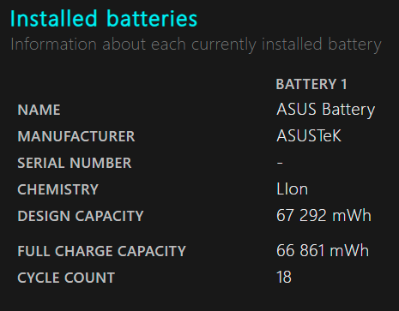This screenshot has height=311, width=399.
Task: Click the Installed batteries heading
Action: [104, 19]
